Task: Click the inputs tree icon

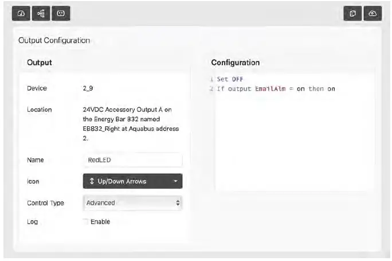Action: [41, 13]
